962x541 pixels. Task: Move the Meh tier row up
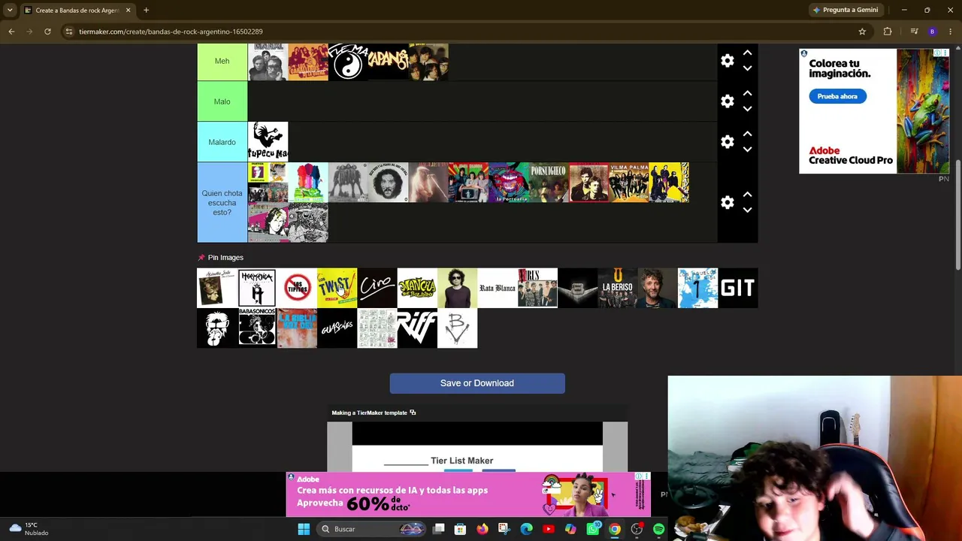747,53
